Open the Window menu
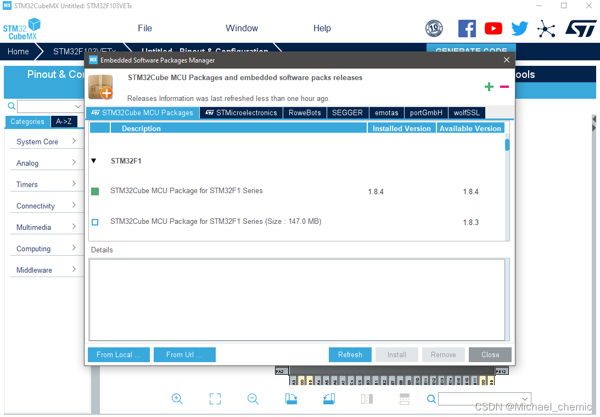600x417 pixels. (x=242, y=28)
